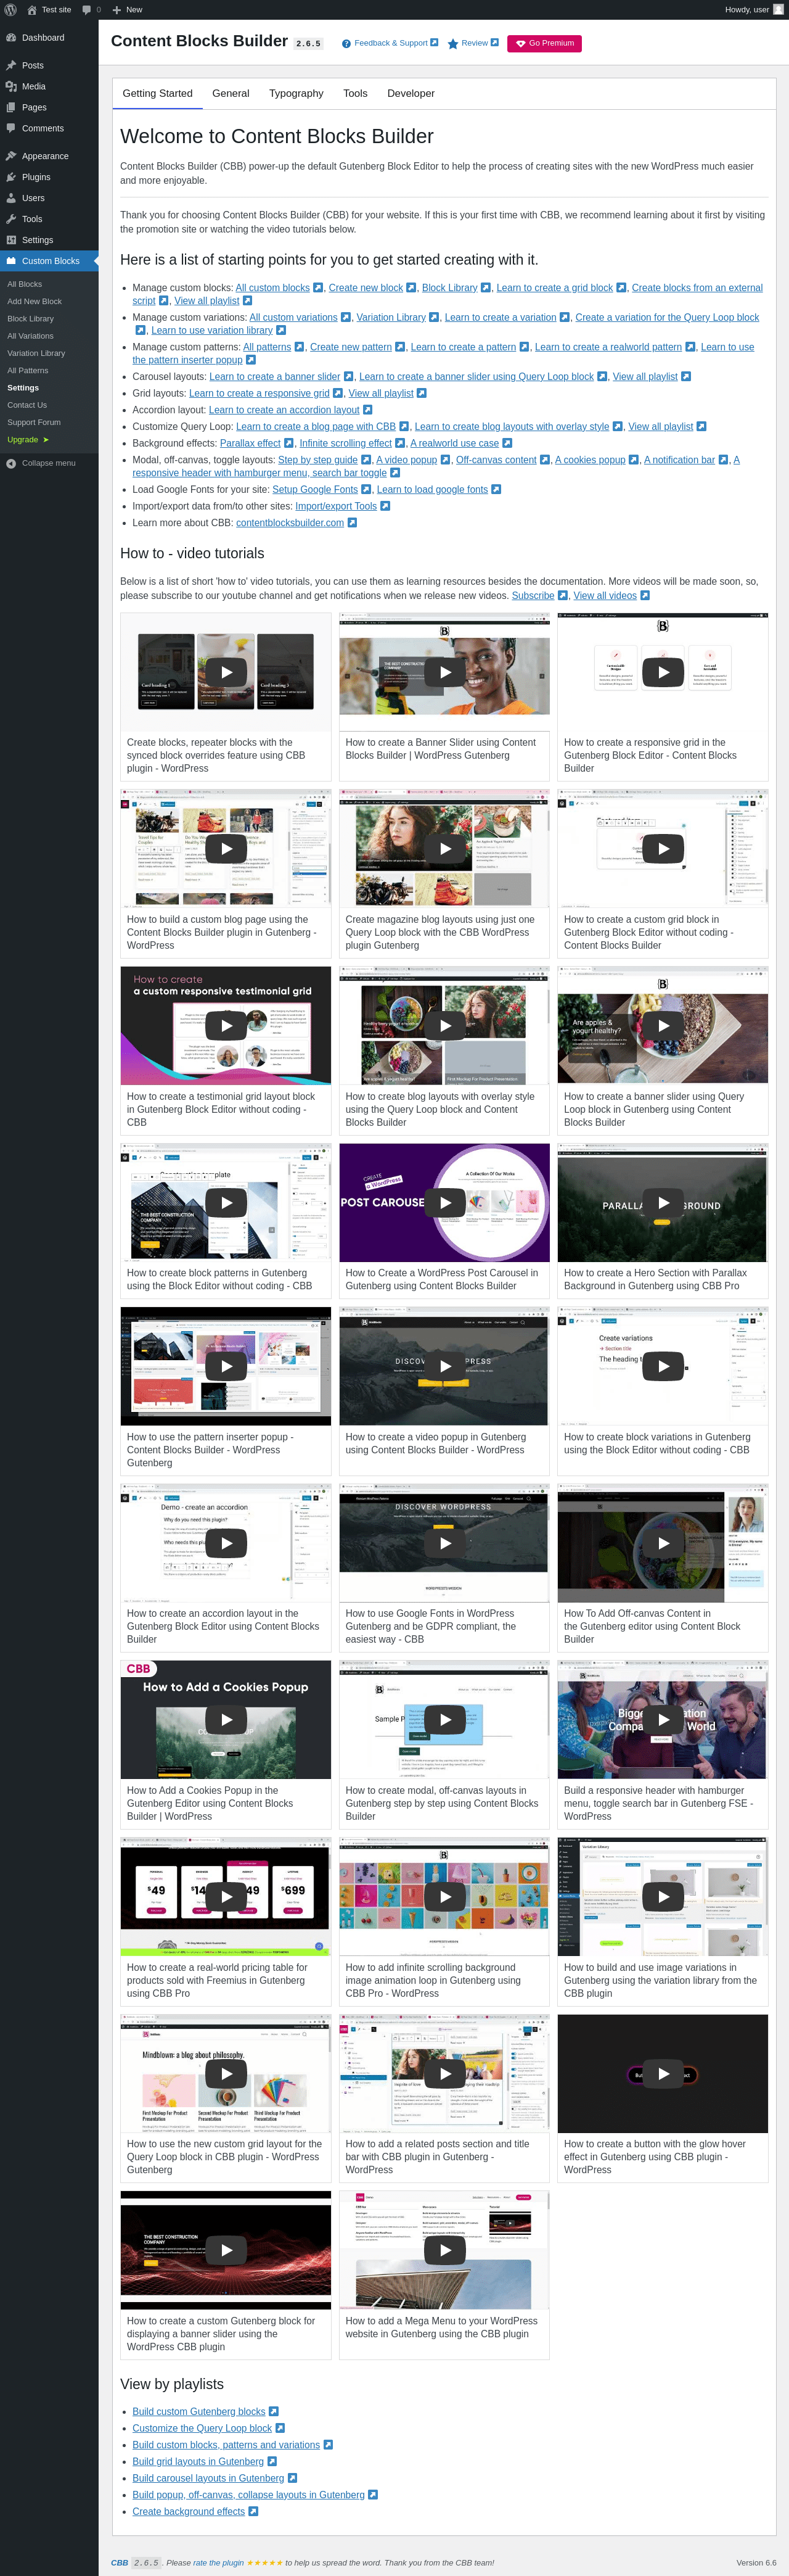789x2576 pixels.
Task: Play the Post Carousel video
Action: (444, 1202)
